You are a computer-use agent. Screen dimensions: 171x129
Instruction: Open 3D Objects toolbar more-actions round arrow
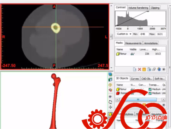164,105
